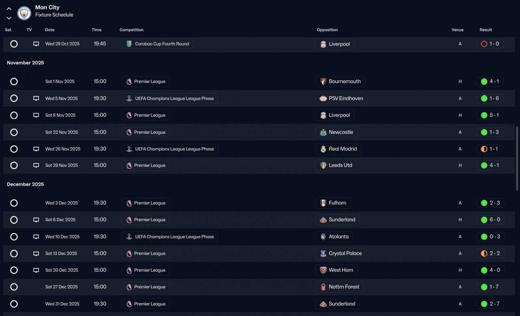The height and width of the screenshot is (316, 520).
Task: Click the Fulham club badge
Action: (x=323, y=203)
